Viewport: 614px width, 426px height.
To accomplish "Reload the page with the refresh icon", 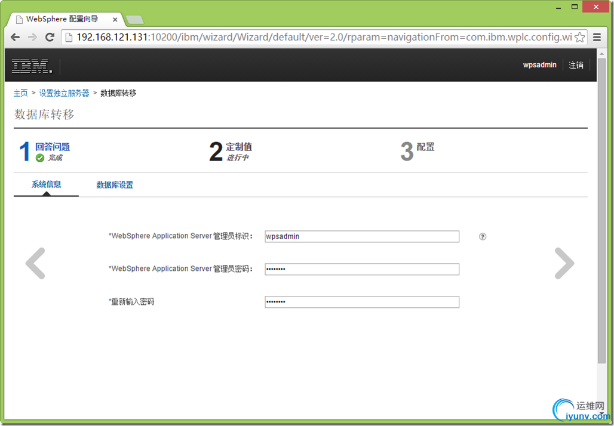I will [50, 37].
